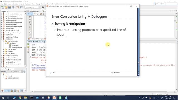This screenshot has height=100, width=178.
Task: Toggle Show Non-Public Members in Navigator bar
Action: point(12,91)
